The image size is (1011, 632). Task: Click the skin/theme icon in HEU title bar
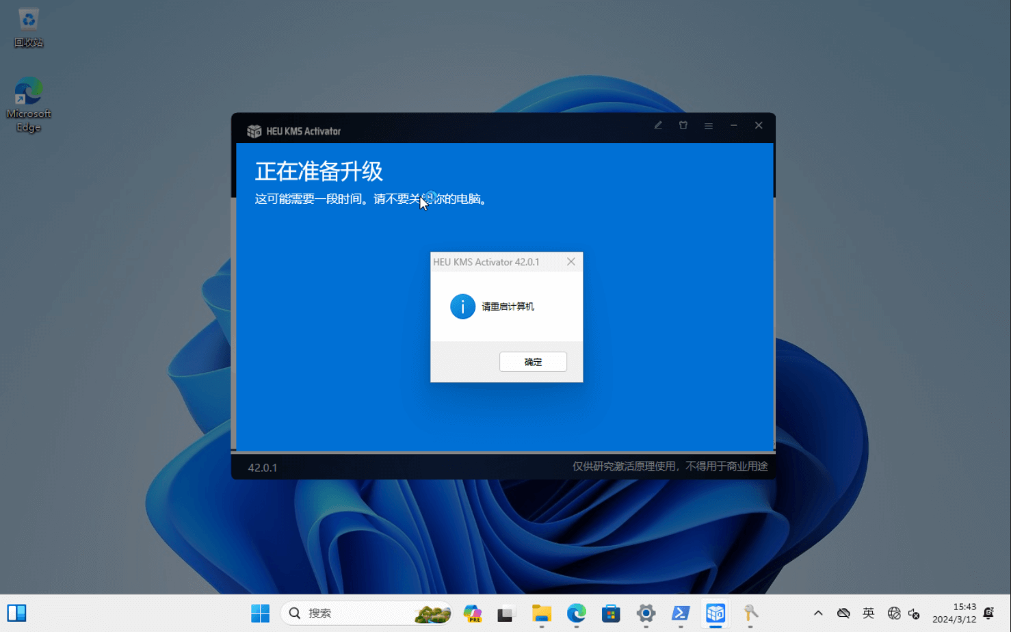pos(683,126)
